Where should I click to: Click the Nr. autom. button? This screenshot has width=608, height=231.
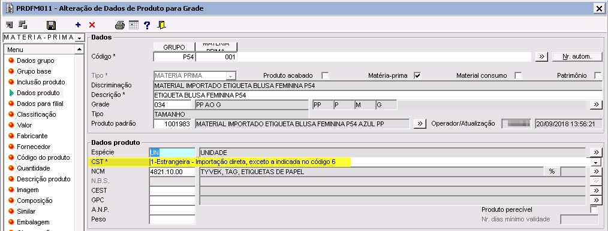point(577,56)
